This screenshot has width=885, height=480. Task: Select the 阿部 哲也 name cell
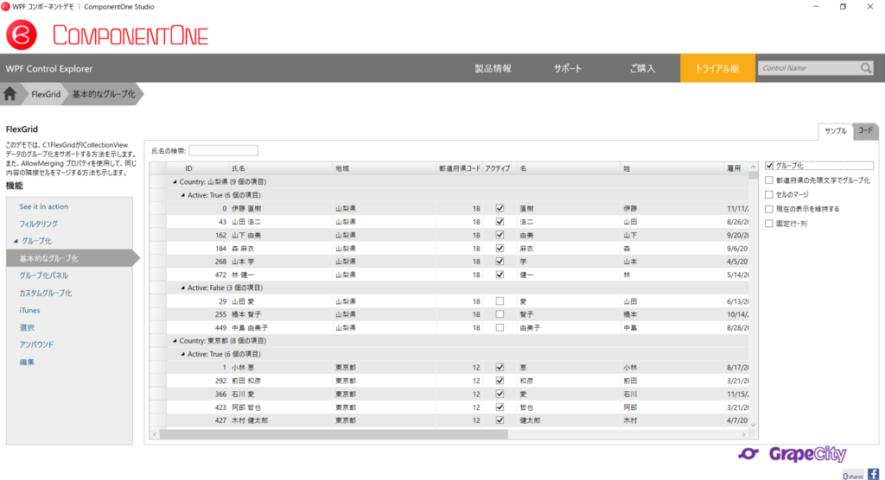point(281,407)
